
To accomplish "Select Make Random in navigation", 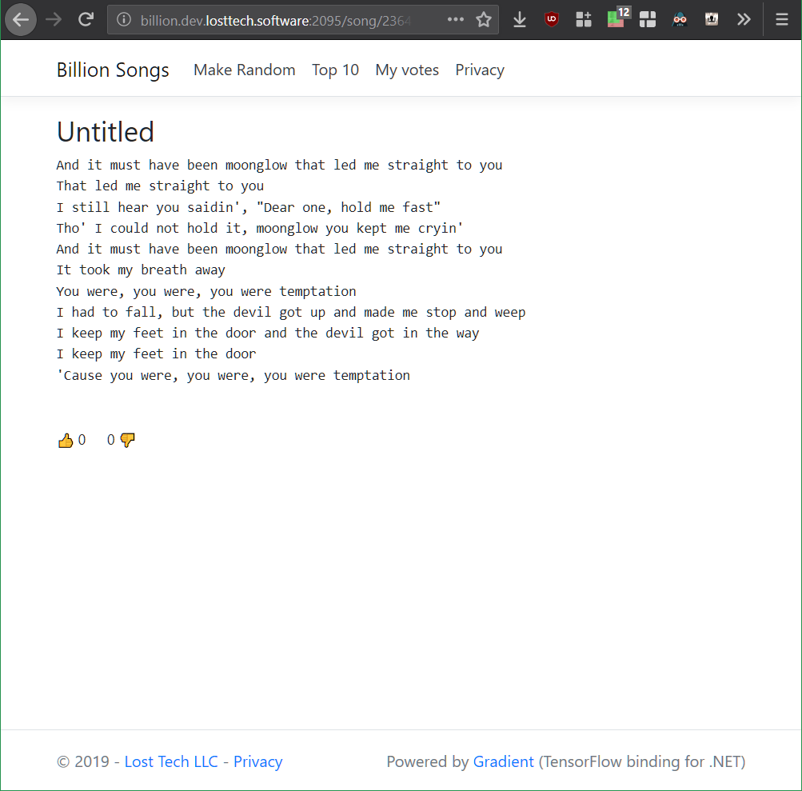I will 245,70.
